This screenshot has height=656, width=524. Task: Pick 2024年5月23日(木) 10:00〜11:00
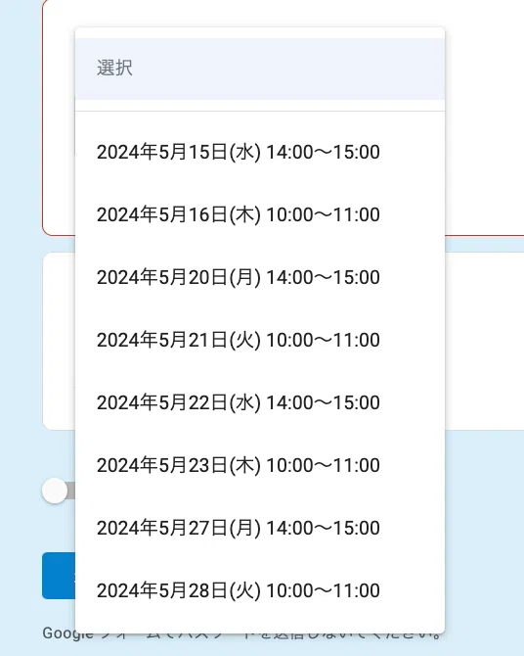[x=260, y=465]
